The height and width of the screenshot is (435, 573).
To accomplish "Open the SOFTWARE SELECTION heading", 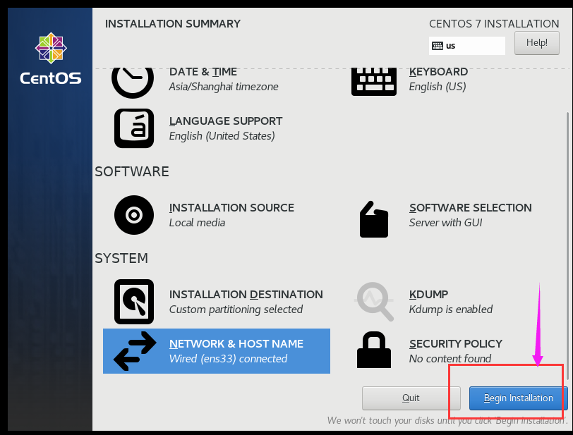I will (471, 207).
